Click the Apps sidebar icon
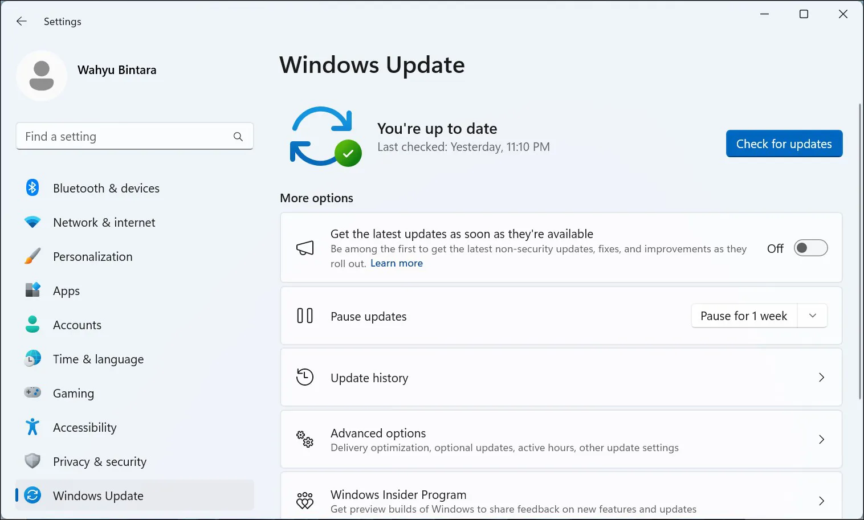Viewport: 864px width, 520px height. (32, 290)
